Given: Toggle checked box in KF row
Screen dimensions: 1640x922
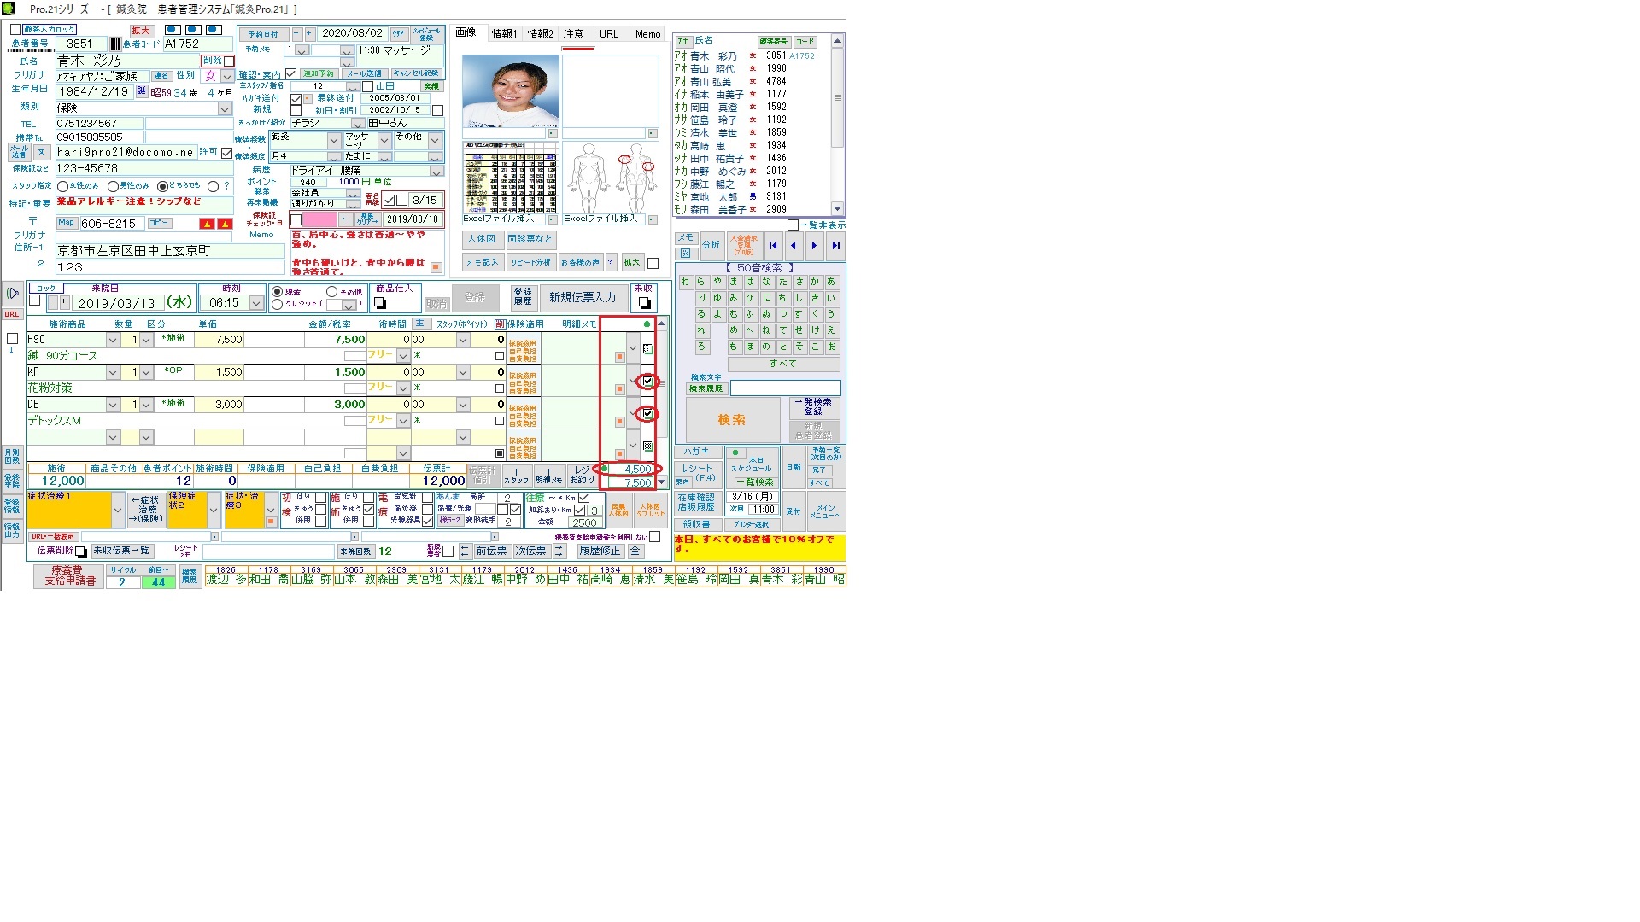Looking at the screenshot, I should [x=647, y=382].
